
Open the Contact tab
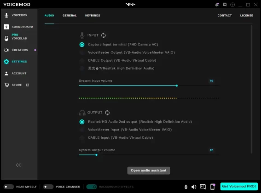[225, 16]
